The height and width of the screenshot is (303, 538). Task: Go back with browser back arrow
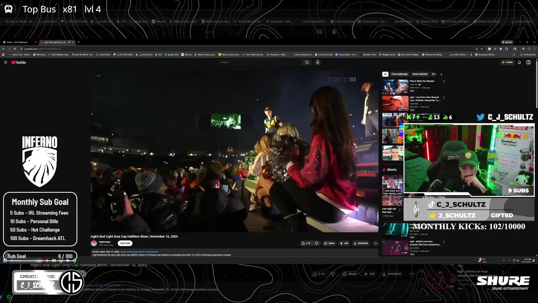3,49
